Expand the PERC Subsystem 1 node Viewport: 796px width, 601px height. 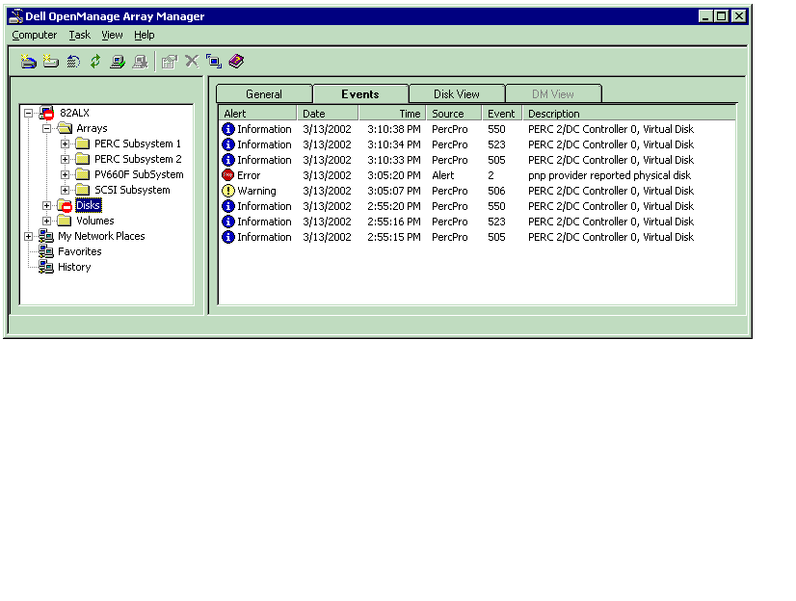point(66,144)
